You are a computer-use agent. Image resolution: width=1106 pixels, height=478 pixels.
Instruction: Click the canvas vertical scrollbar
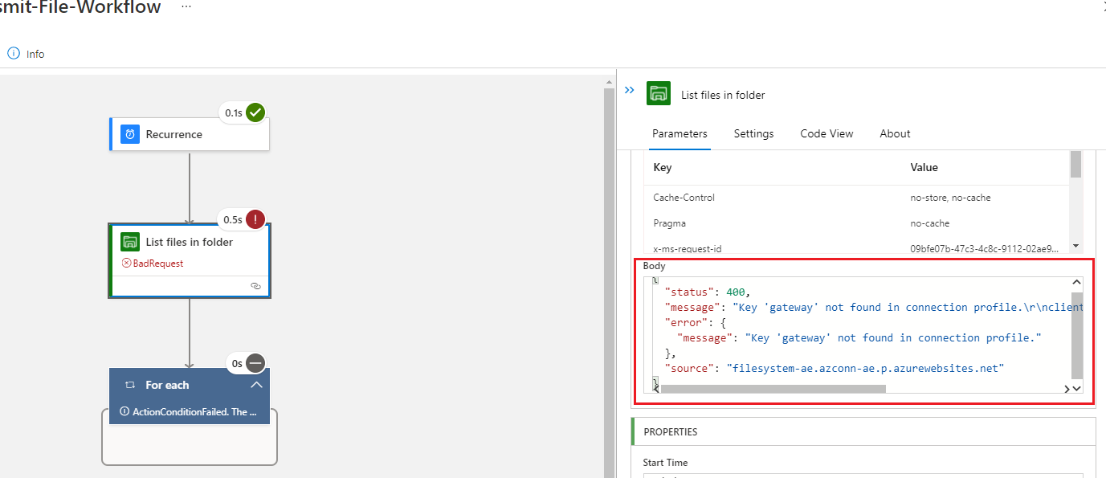tap(609, 281)
